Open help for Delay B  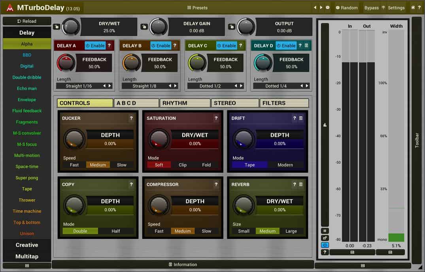[175, 45]
